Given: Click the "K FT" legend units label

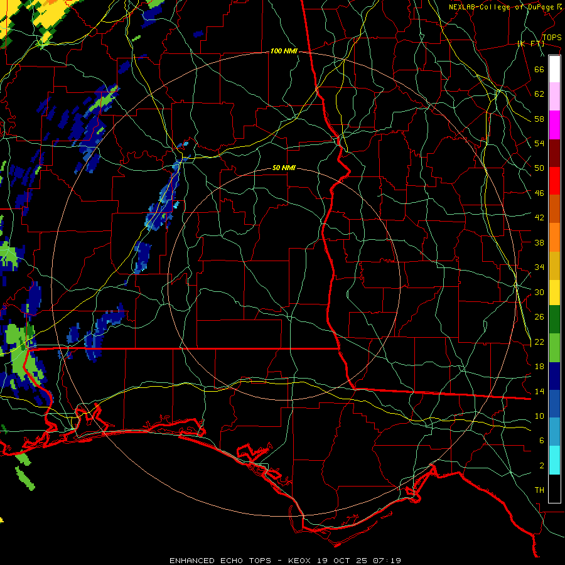Looking at the screenshot, I should click(x=530, y=44).
